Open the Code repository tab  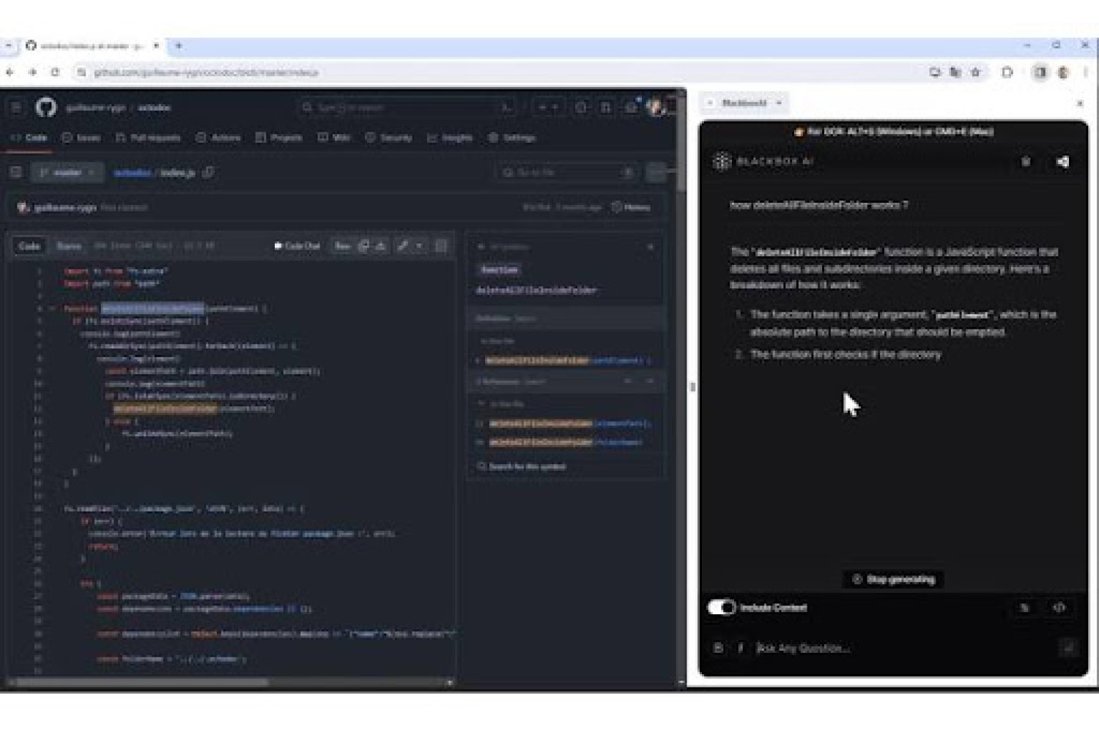[29, 138]
